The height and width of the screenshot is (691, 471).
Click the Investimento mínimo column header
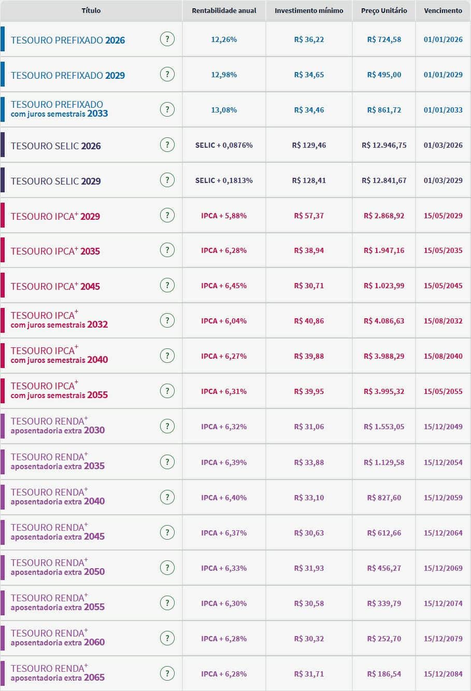tap(309, 10)
